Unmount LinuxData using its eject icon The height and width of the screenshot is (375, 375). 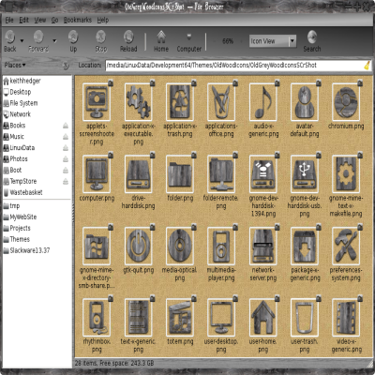click(x=66, y=148)
